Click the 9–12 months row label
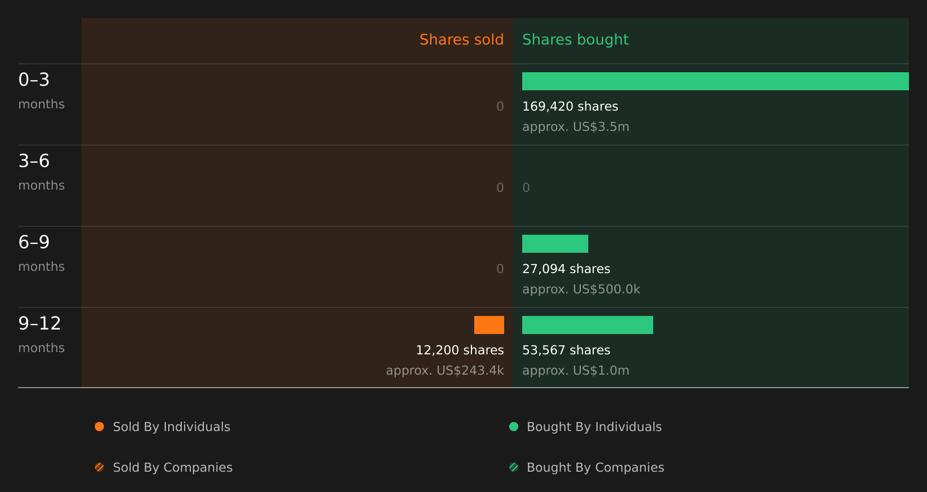Image resolution: width=927 pixels, height=492 pixels. pyautogui.click(x=41, y=334)
